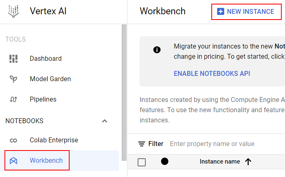This screenshot has height=177, width=285.
Task: Click the Instance name column header
Action: pyautogui.click(x=220, y=162)
